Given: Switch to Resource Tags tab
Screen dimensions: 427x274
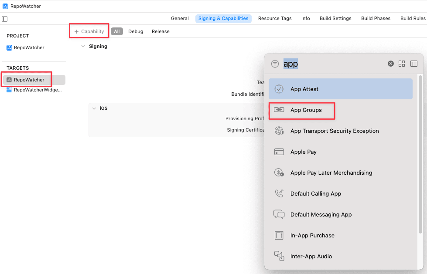Looking at the screenshot, I should (275, 18).
